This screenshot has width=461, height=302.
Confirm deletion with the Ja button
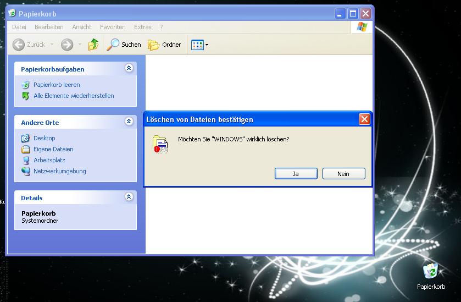click(x=296, y=174)
